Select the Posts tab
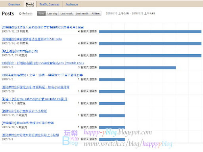 [30, 4]
